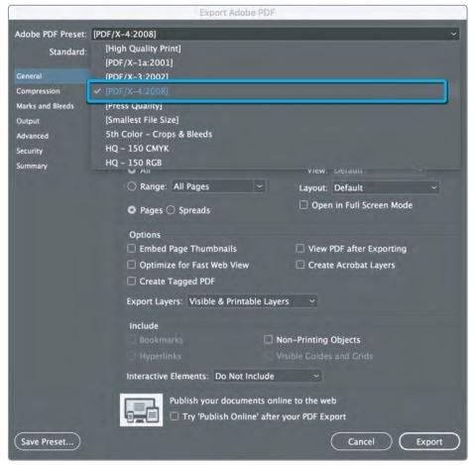The width and height of the screenshot is (475, 465).
Task: Expand the Layout dropdown
Action: [386, 187]
